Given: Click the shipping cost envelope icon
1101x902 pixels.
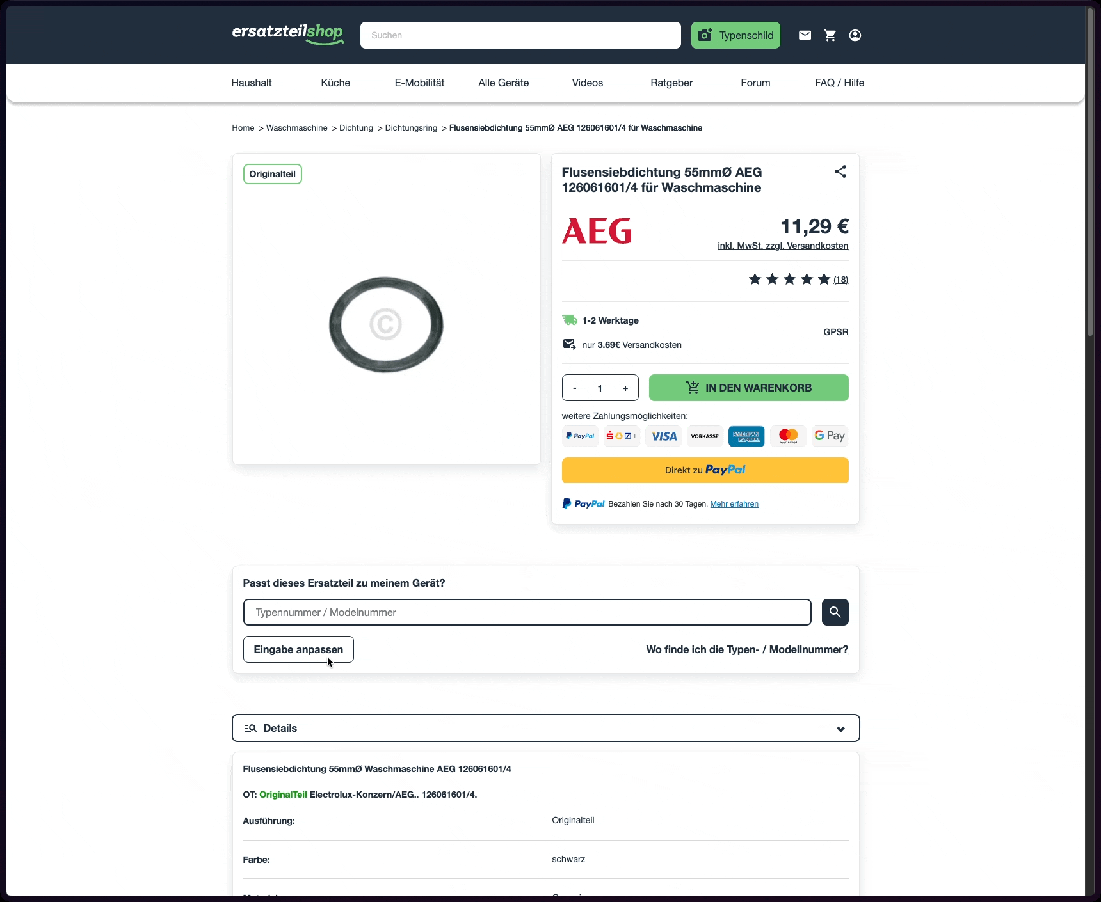Looking at the screenshot, I should (569, 344).
